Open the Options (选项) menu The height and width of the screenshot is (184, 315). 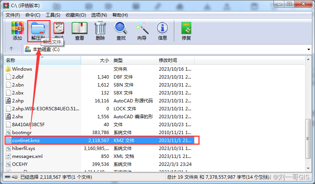[x=99, y=15]
